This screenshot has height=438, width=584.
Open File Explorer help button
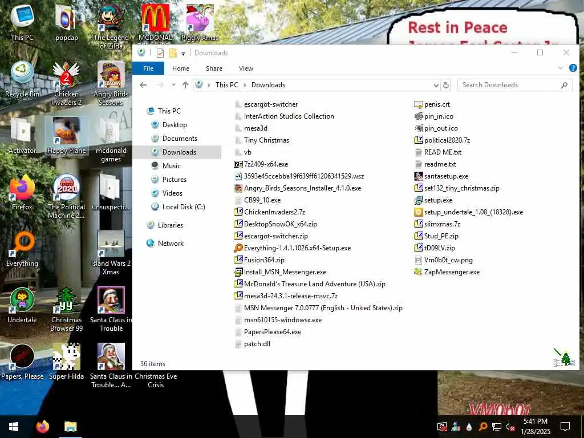tap(573, 68)
